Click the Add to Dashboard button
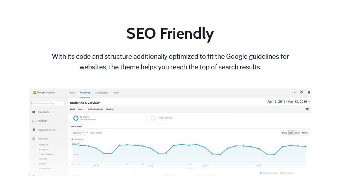341x176 pixels. click(96, 109)
